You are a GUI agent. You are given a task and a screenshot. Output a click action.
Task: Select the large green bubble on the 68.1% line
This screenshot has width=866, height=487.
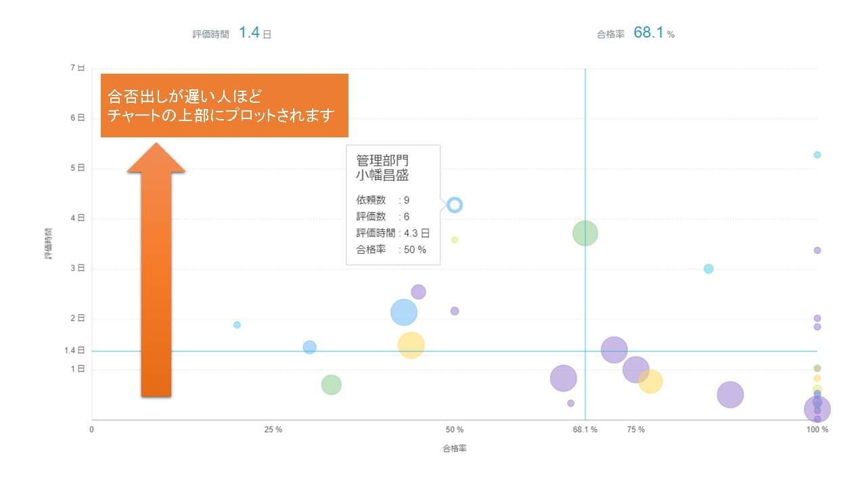tap(585, 233)
